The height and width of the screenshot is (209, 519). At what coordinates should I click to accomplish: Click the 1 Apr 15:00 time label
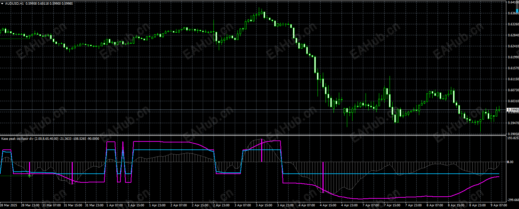pos(136,205)
